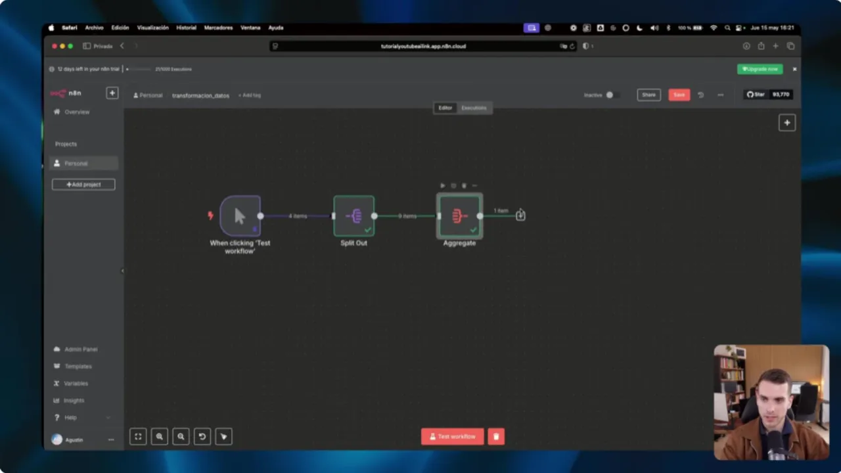Open Safari share icon
The image size is (841, 473).
tap(761, 46)
